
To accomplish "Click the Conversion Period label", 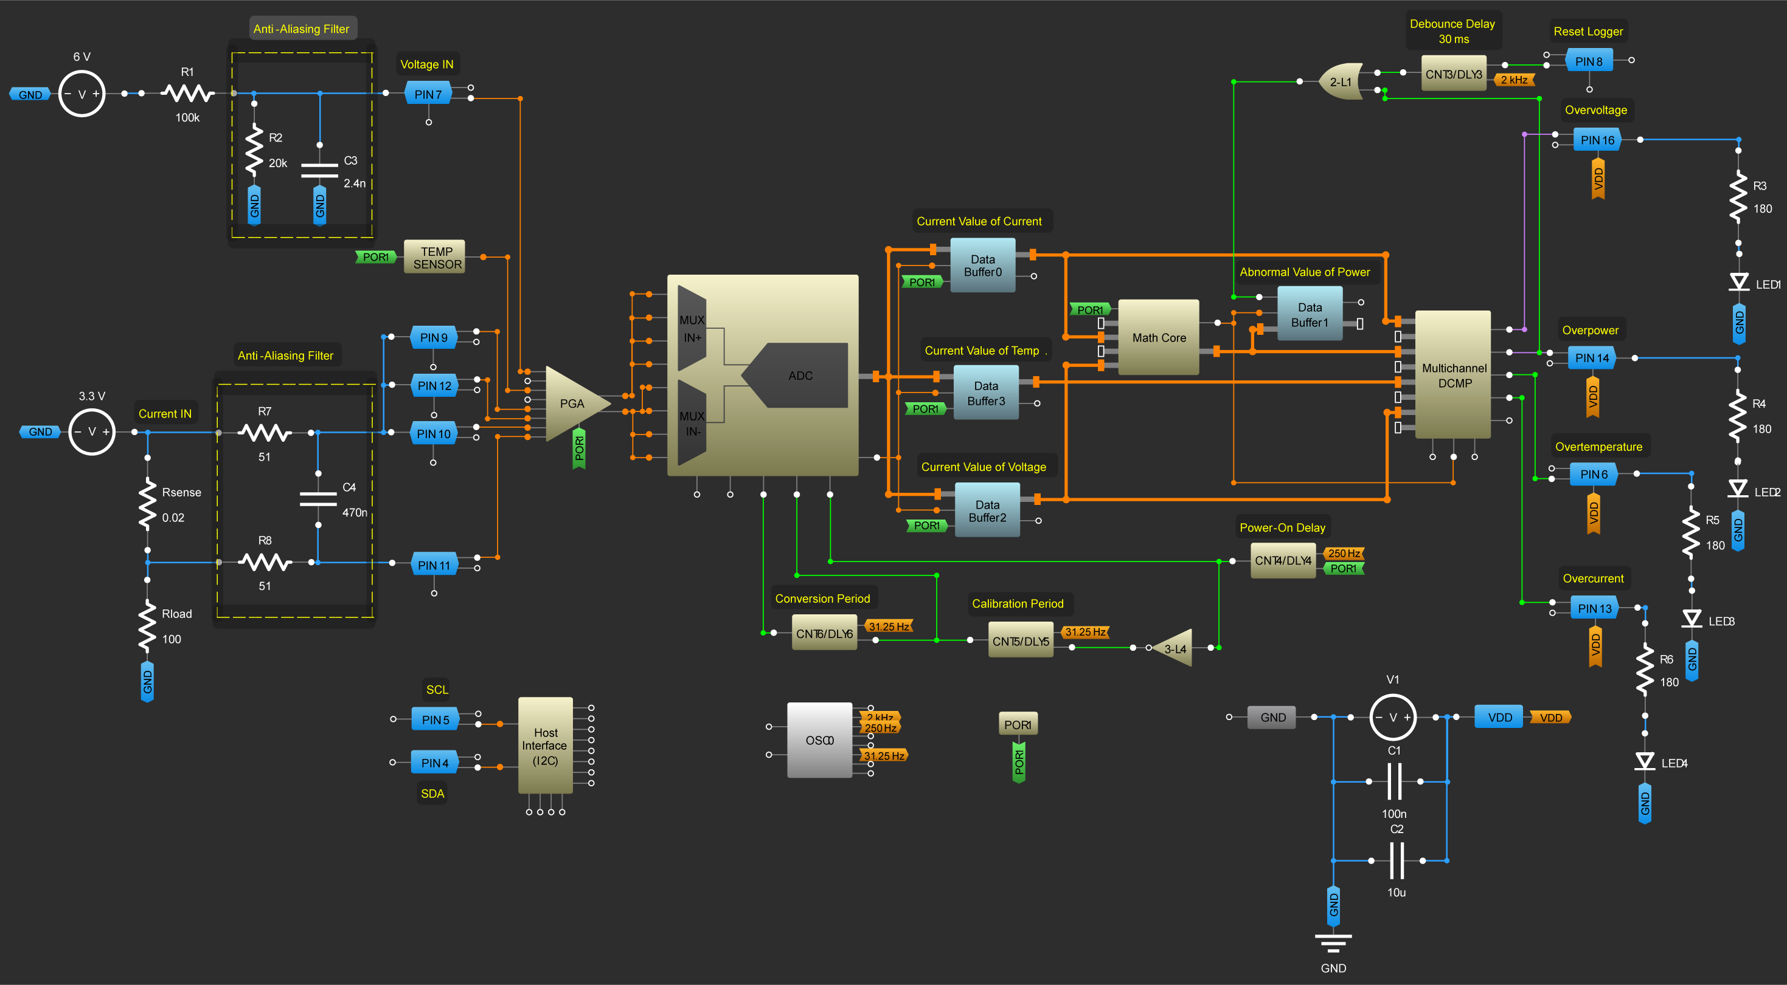I will pyautogui.click(x=822, y=598).
